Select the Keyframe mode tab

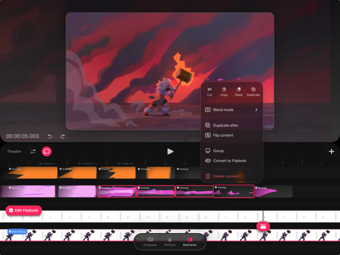pos(190,242)
